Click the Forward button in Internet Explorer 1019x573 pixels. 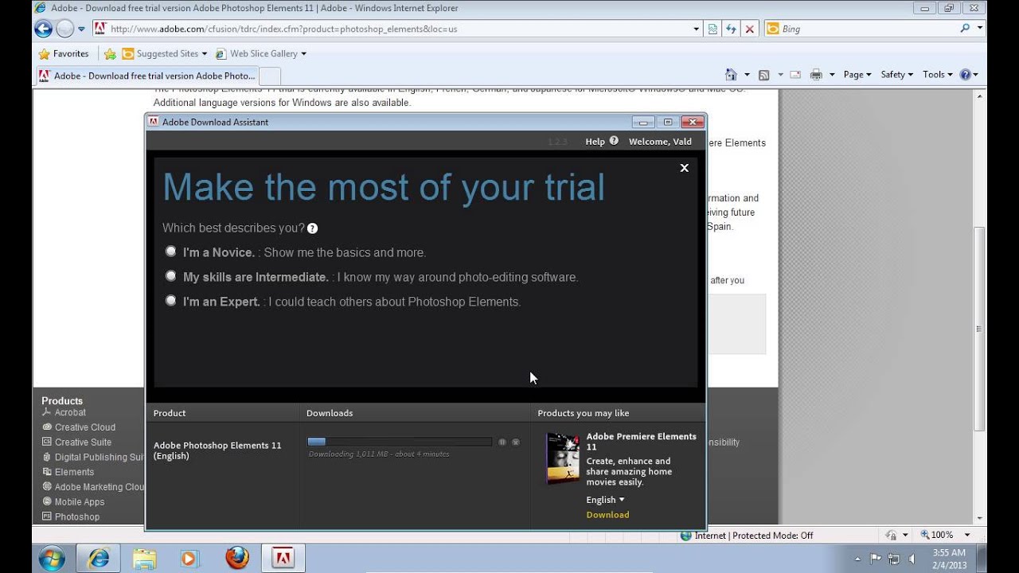[x=64, y=29]
